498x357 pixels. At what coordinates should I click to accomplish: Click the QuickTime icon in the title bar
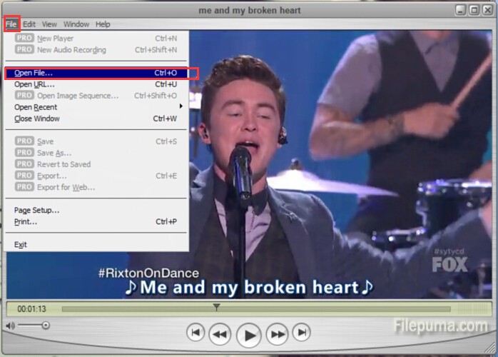tap(9, 10)
